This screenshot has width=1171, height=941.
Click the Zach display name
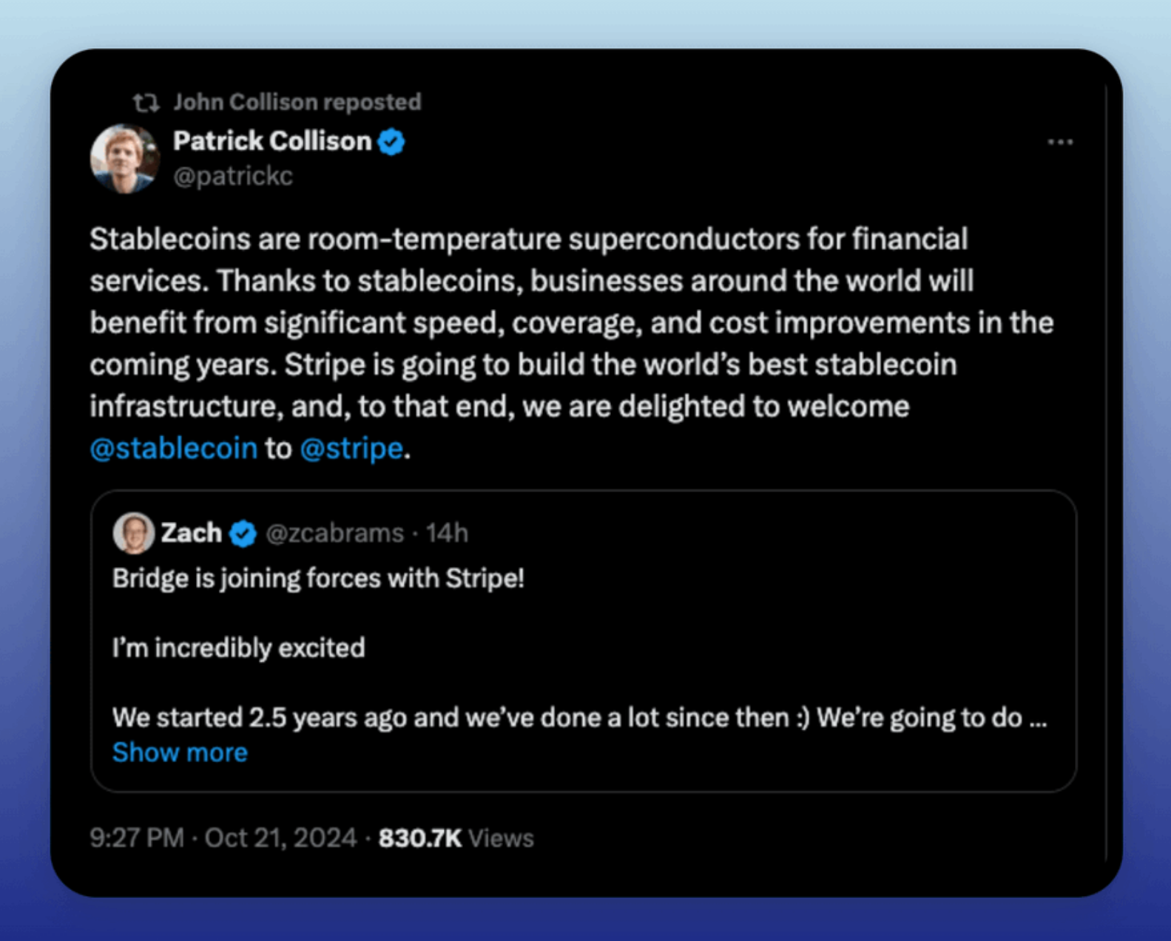pyautogui.click(x=191, y=532)
